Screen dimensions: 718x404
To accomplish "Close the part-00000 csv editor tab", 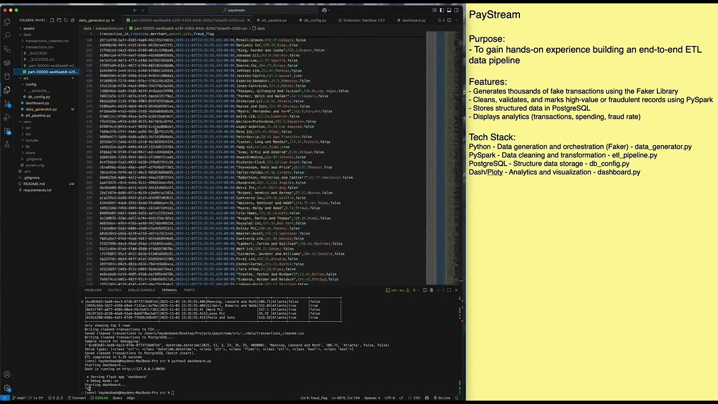I will point(248,20).
